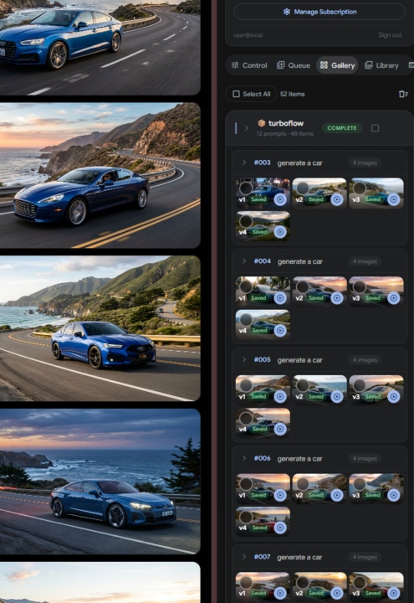Image resolution: width=414 pixels, height=603 pixels.
Task: Expand the turboflow batch chevron
Action: [247, 128]
